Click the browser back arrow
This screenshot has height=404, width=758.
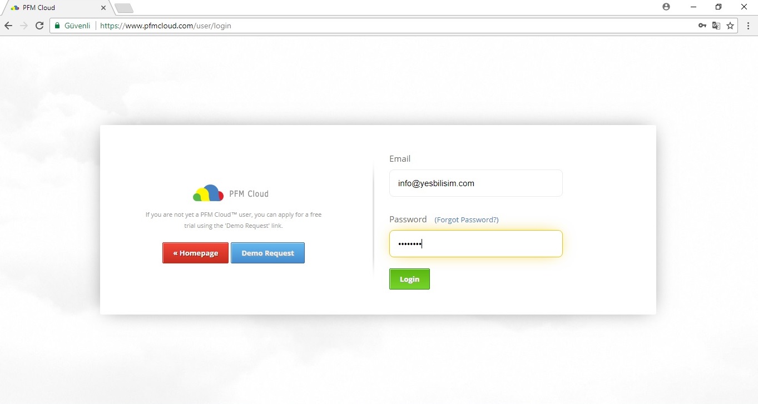click(x=8, y=26)
